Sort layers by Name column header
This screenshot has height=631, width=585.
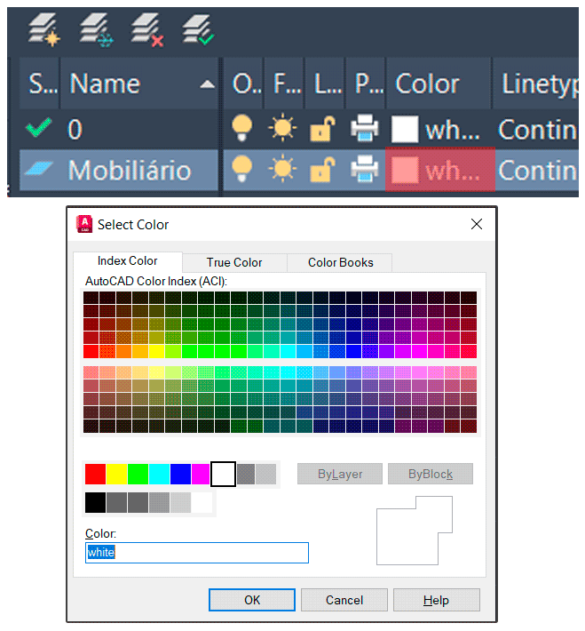[139, 84]
